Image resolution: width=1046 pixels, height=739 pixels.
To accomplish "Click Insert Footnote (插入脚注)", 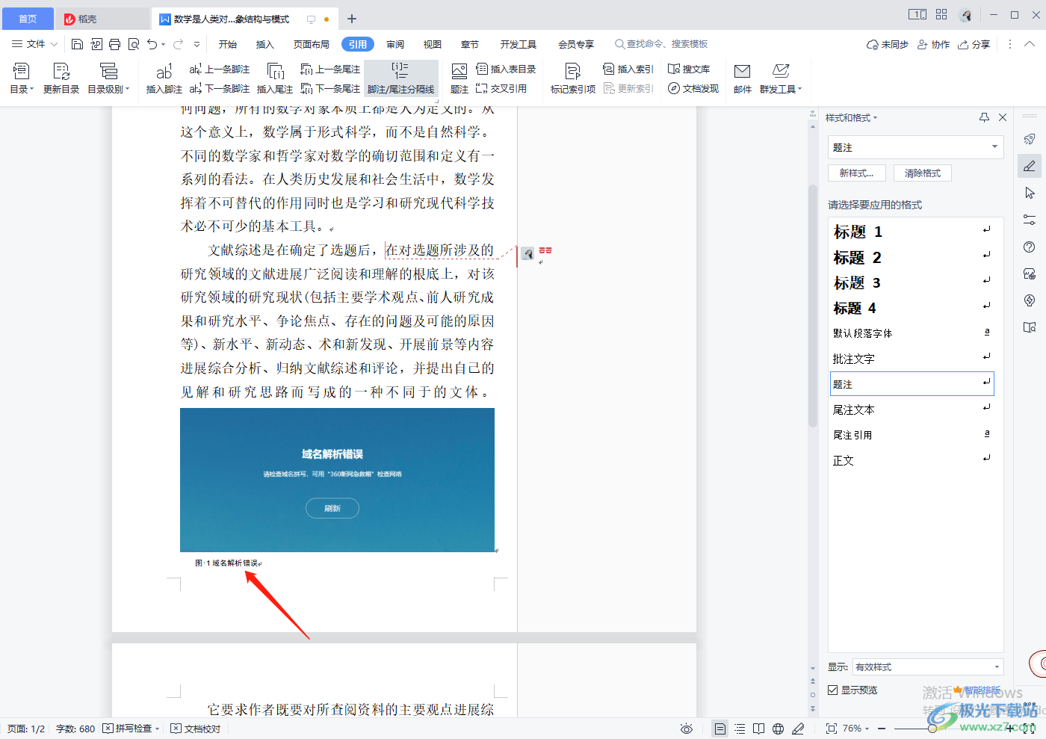I will point(164,78).
